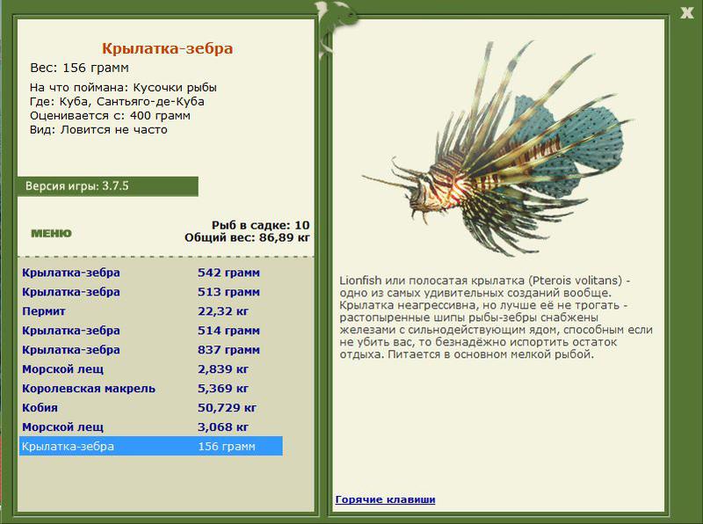Select Морской лещ weighing 3,068 кг
703x524 pixels.
coord(150,426)
